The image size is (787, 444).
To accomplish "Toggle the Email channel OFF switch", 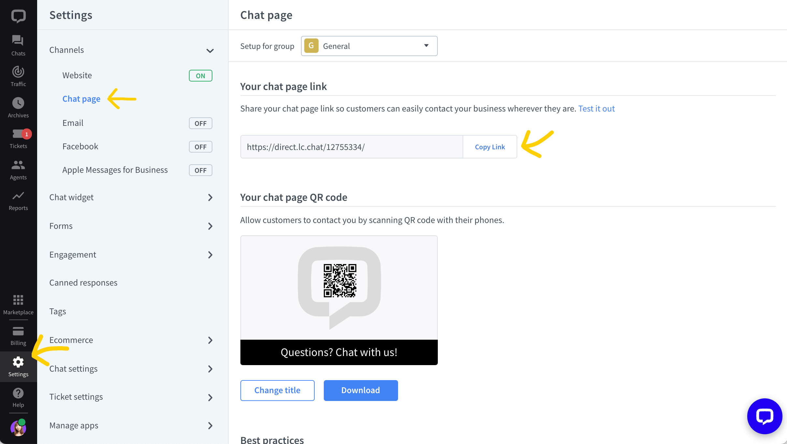I will pos(201,123).
